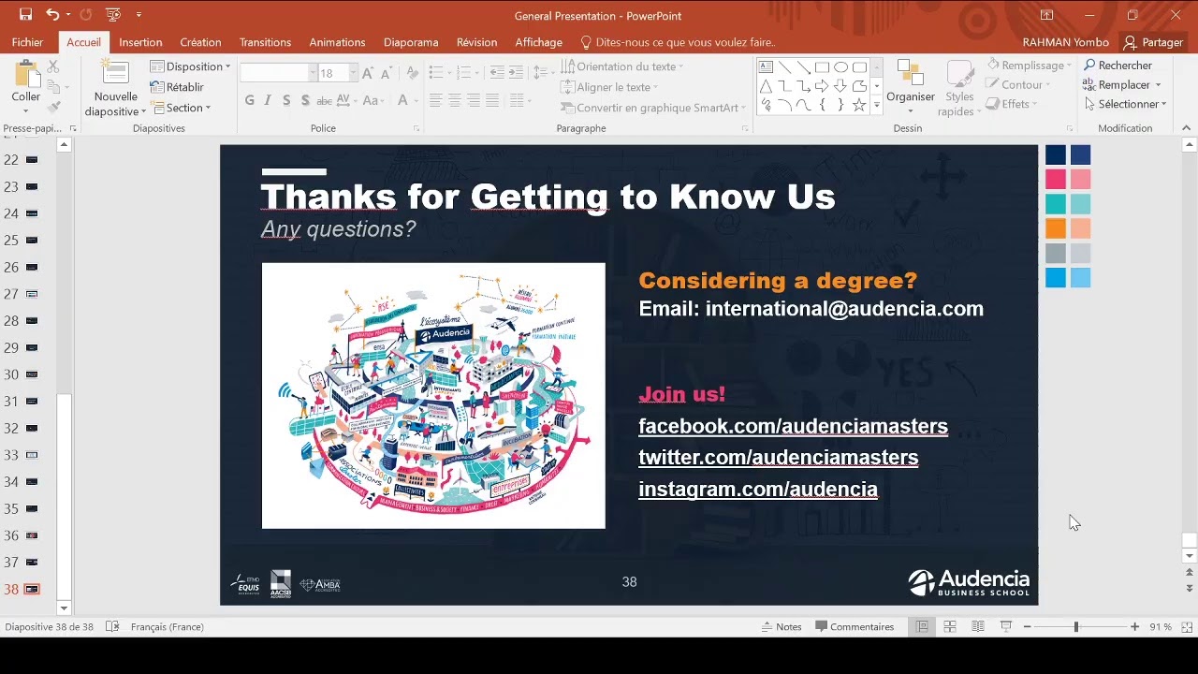
Task: Select the text box shape in gallery
Action: pyautogui.click(x=766, y=67)
